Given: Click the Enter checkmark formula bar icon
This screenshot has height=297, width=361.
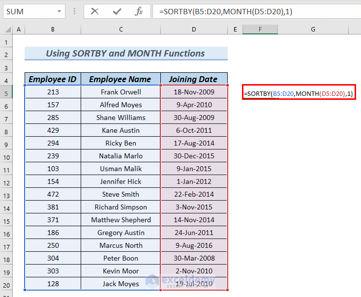Looking at the screenshot, I should pos(117,11).
